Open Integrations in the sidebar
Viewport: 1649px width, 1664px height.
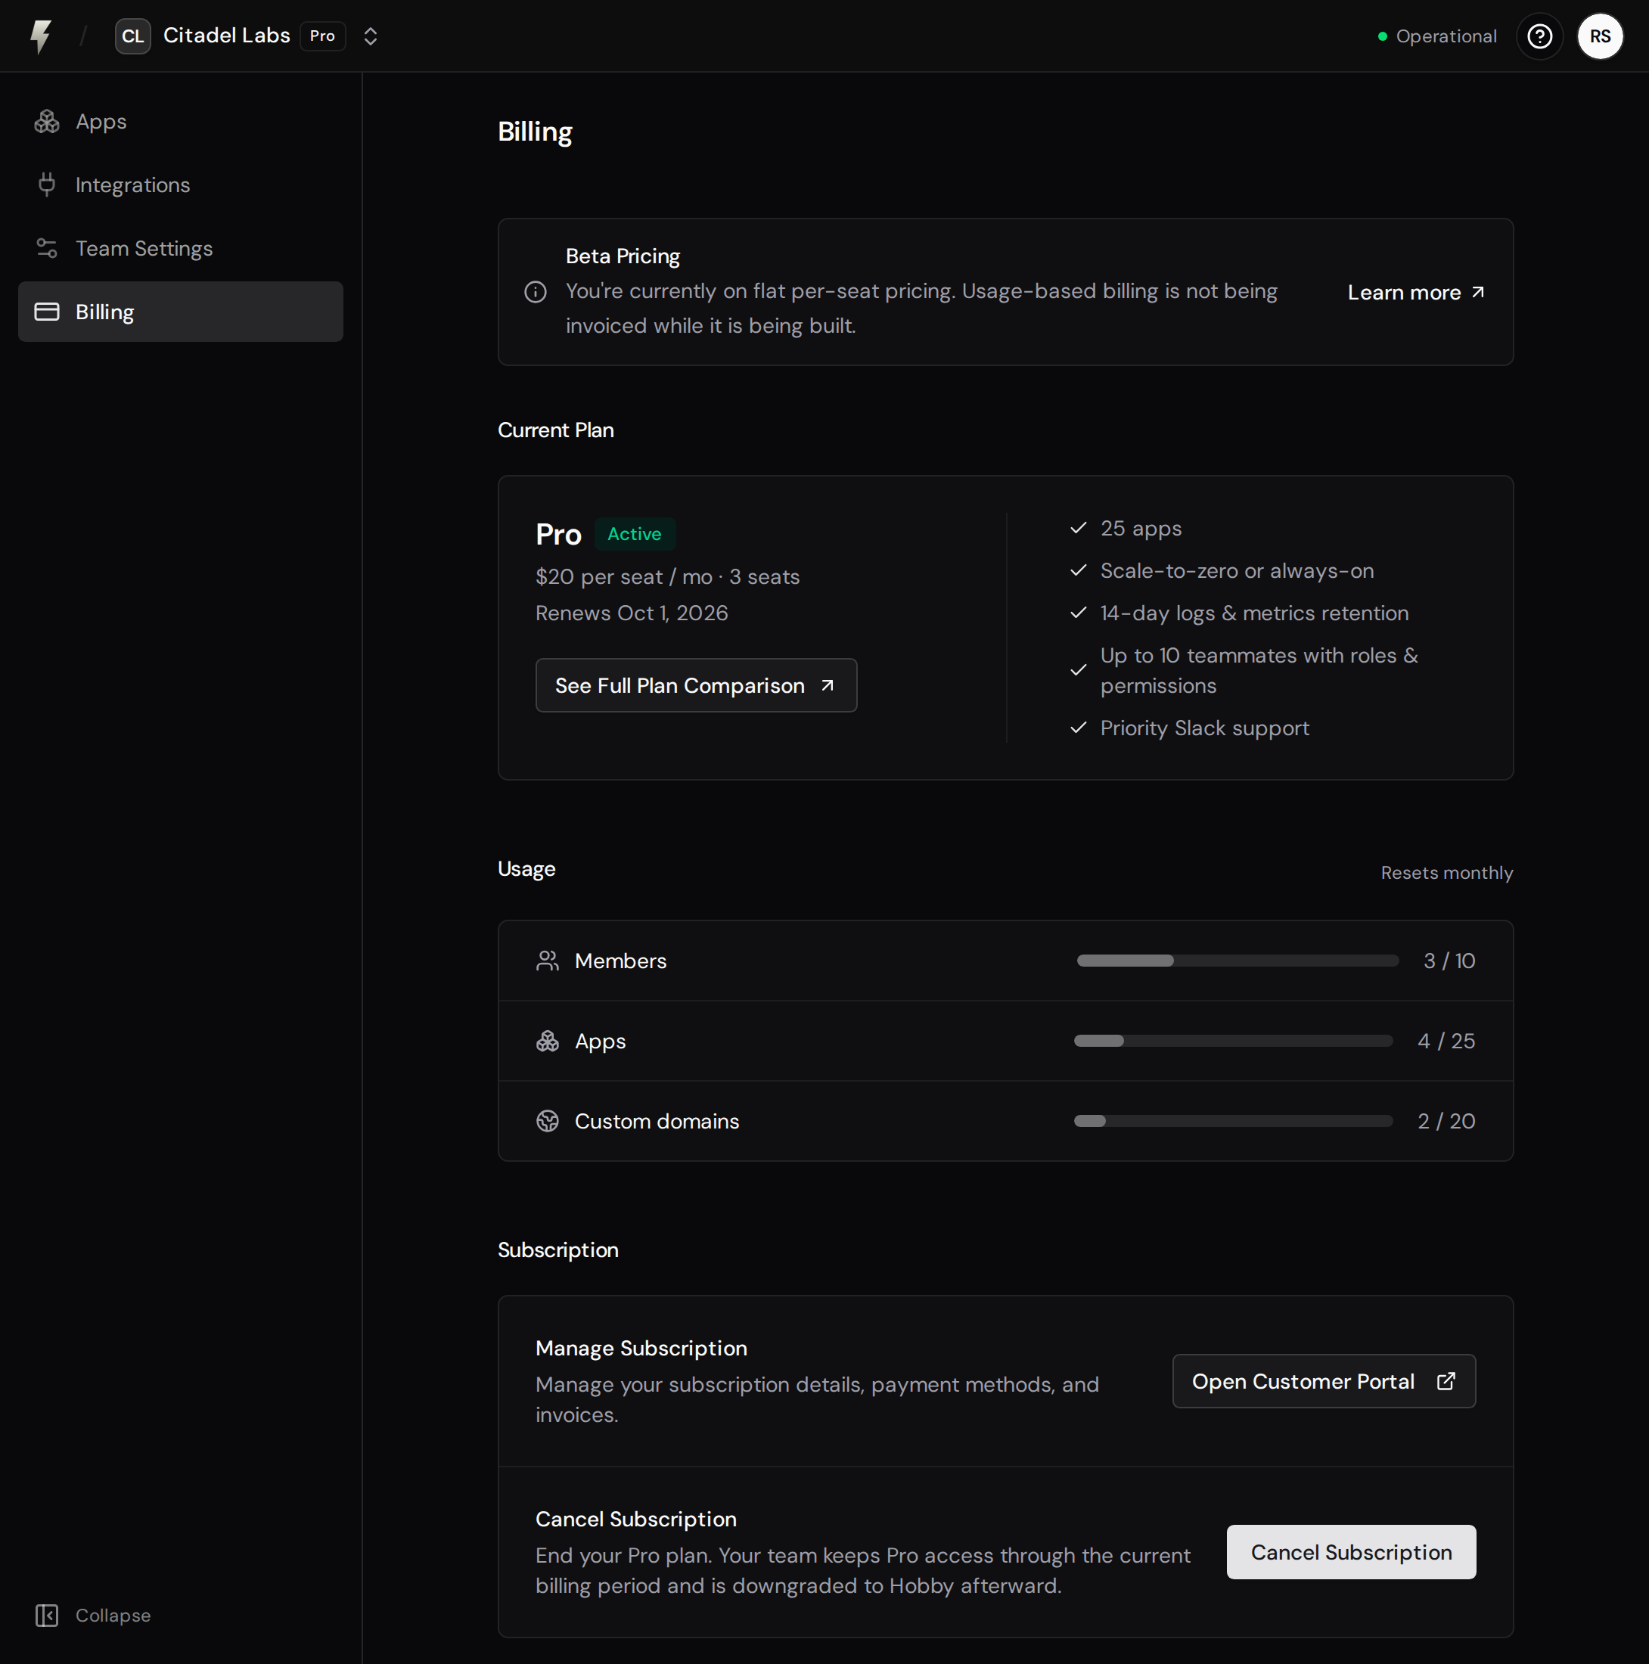[181, 185]
